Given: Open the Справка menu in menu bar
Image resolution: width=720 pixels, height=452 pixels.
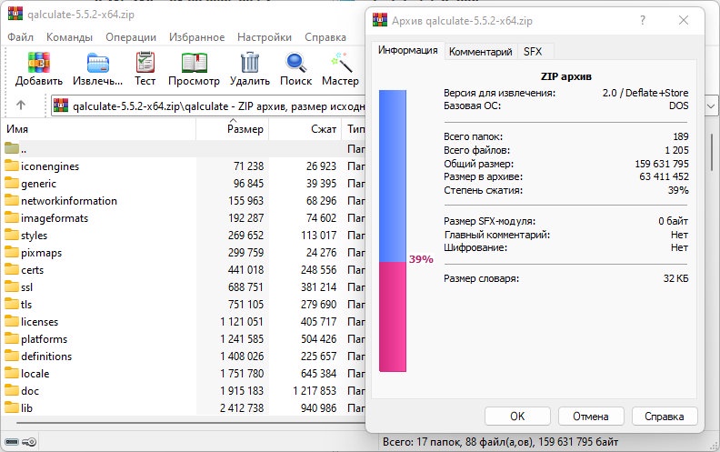Looking at the screenshot, I should [x=325, y=36].
